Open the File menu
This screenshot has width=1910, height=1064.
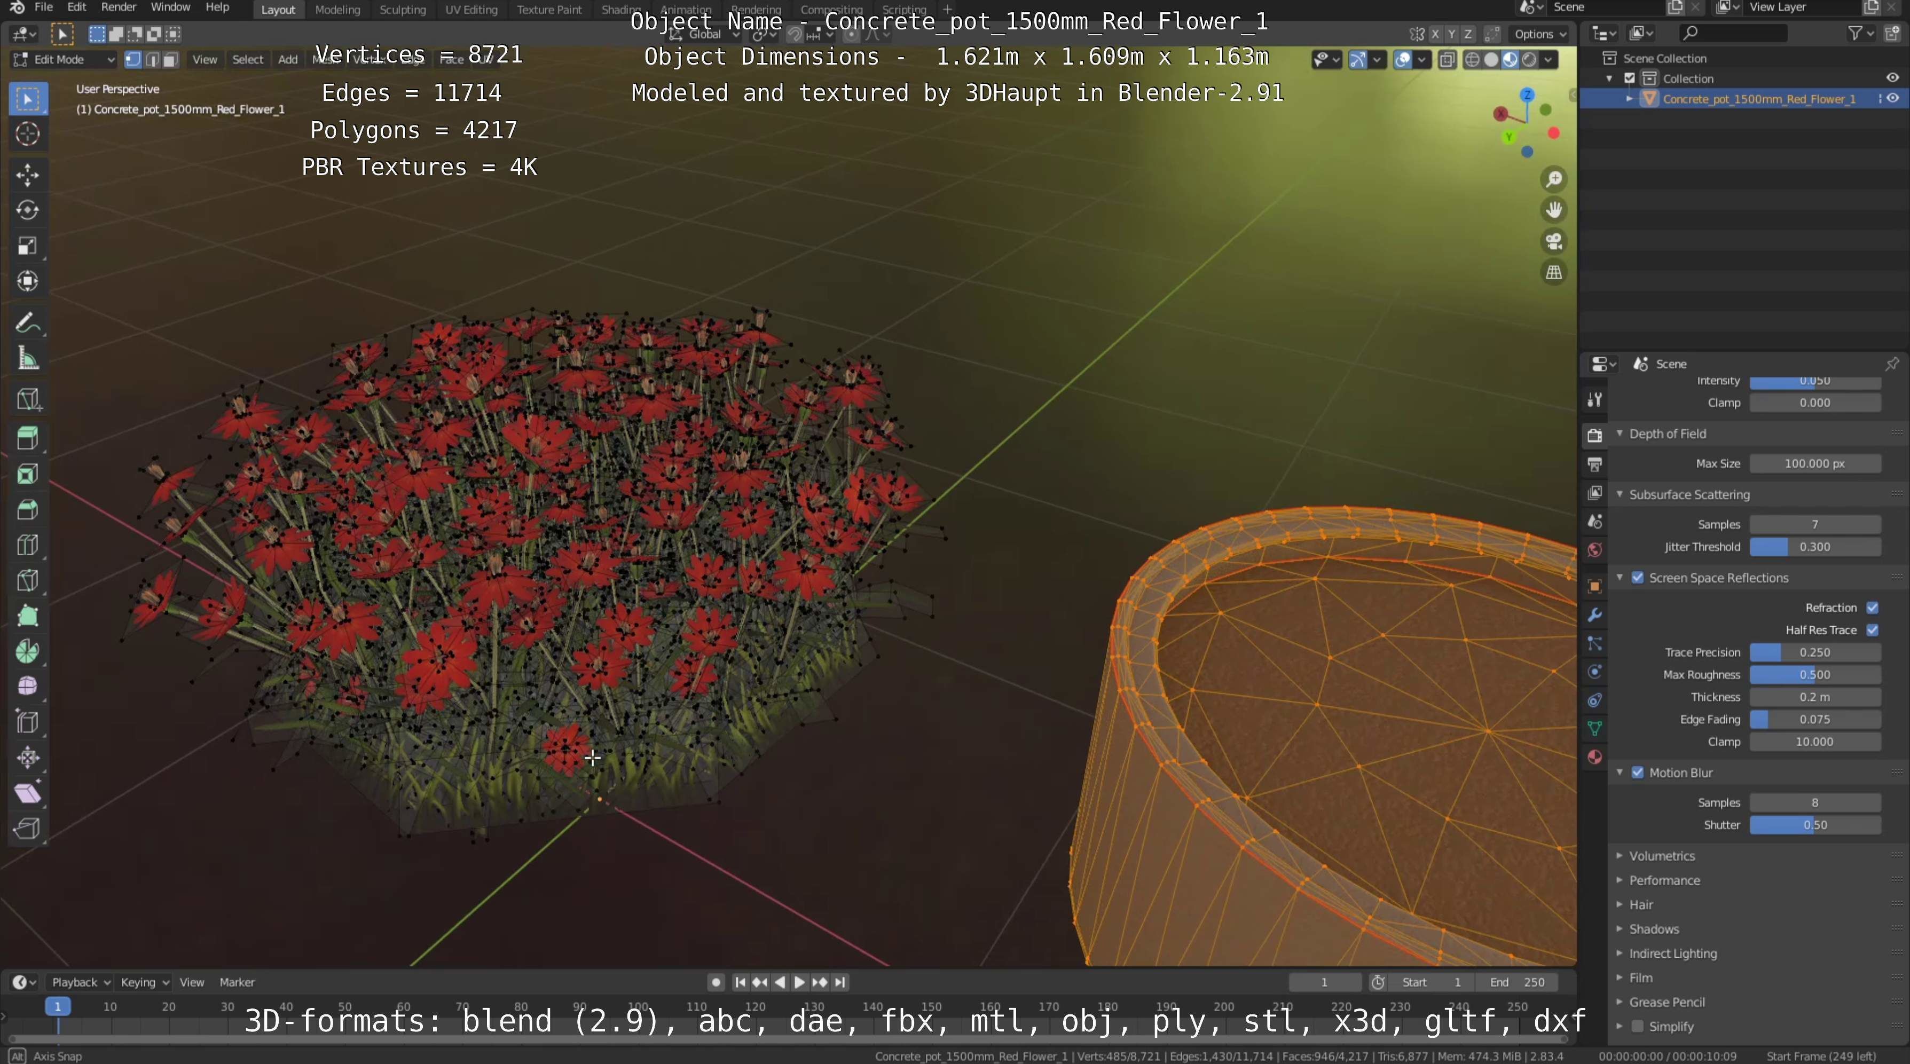(44, 7)
